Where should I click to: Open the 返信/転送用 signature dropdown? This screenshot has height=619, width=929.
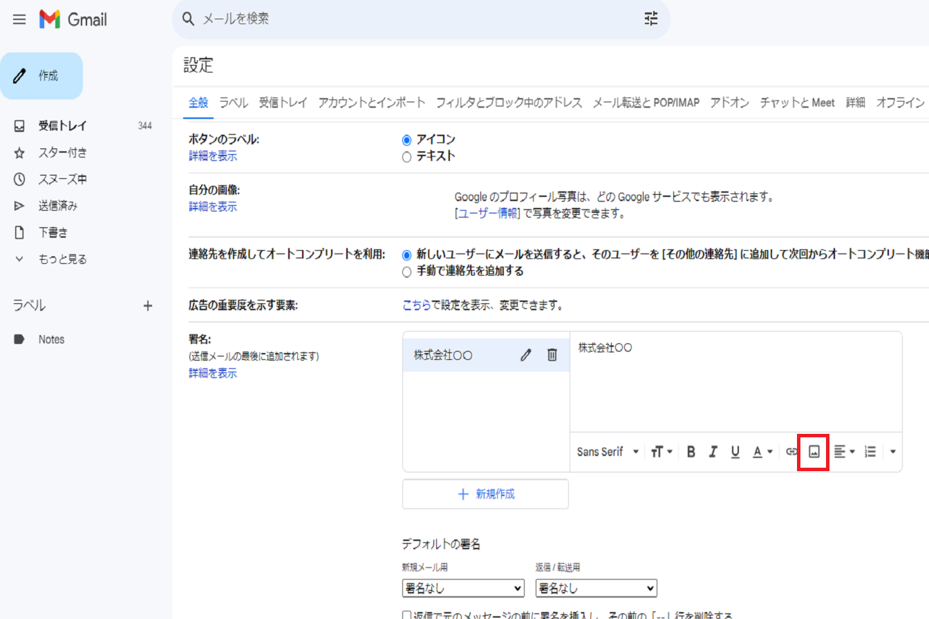pos(596,589)
